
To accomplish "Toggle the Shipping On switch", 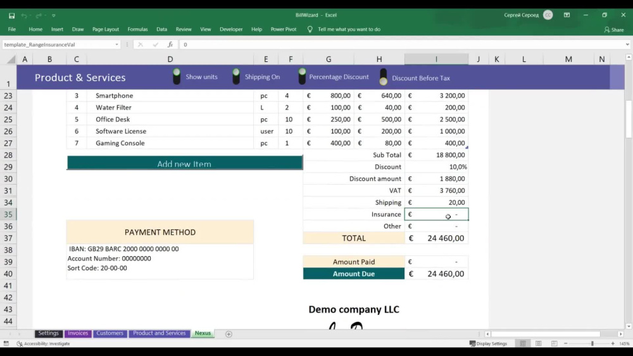I will click(x=236, y=77).
